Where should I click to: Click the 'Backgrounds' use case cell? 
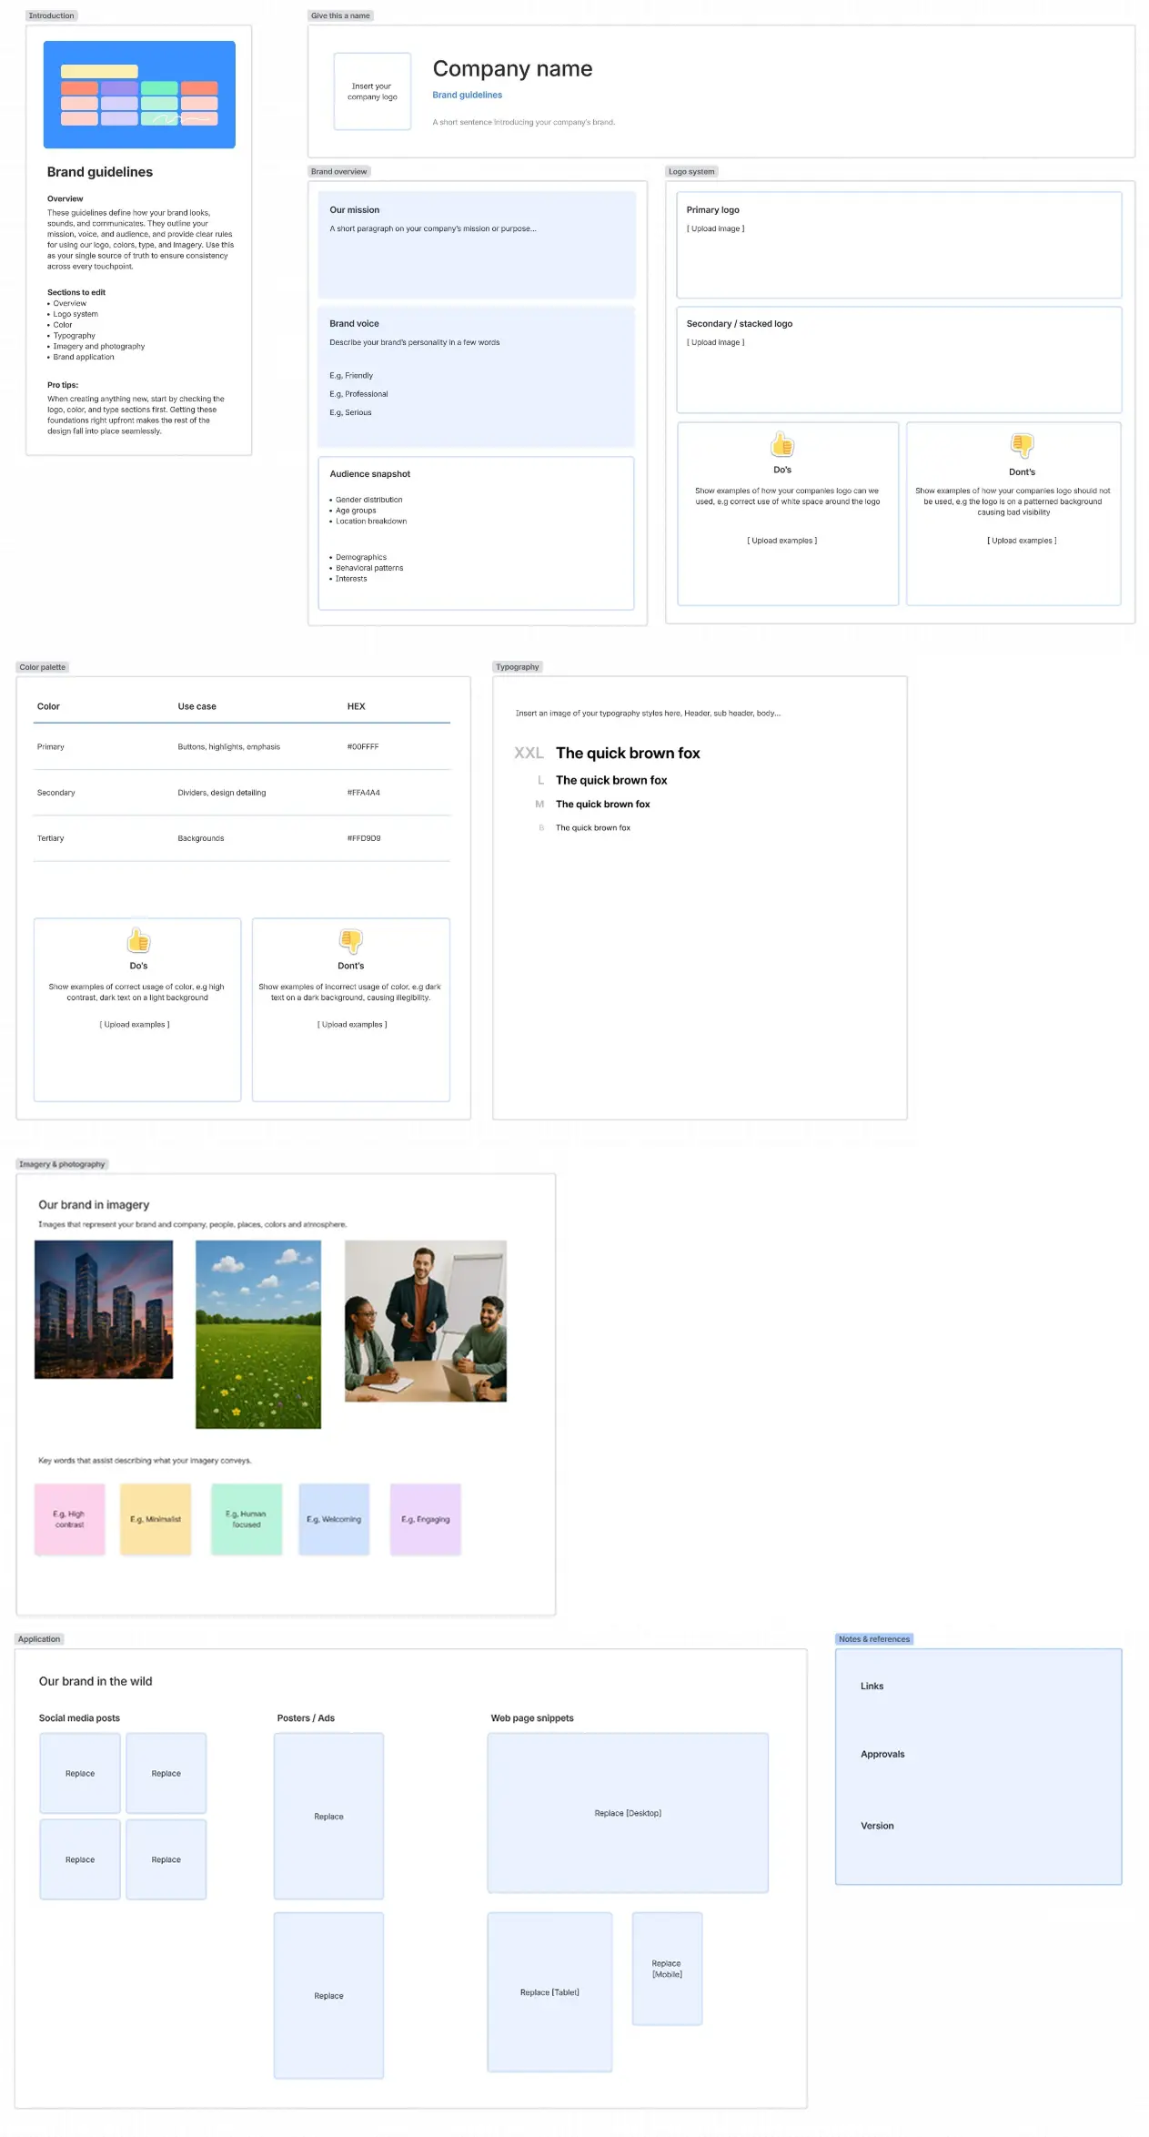201,838
